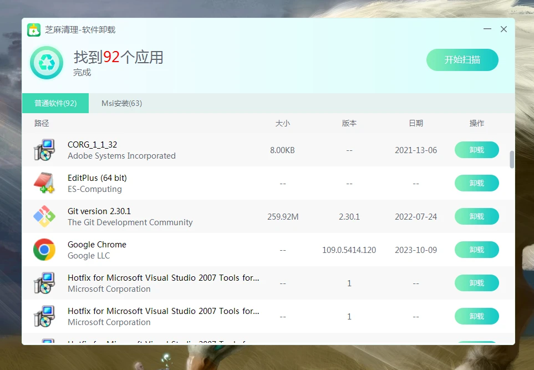534x370 pixels.
Task: Switch to the 普通软件(92) tab
Action: tap(55, 103)
